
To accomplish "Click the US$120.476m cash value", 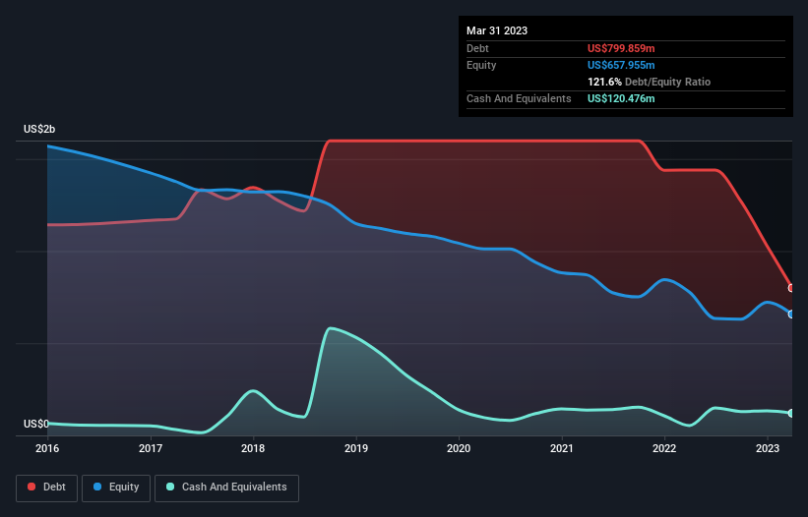I will 621,98.
